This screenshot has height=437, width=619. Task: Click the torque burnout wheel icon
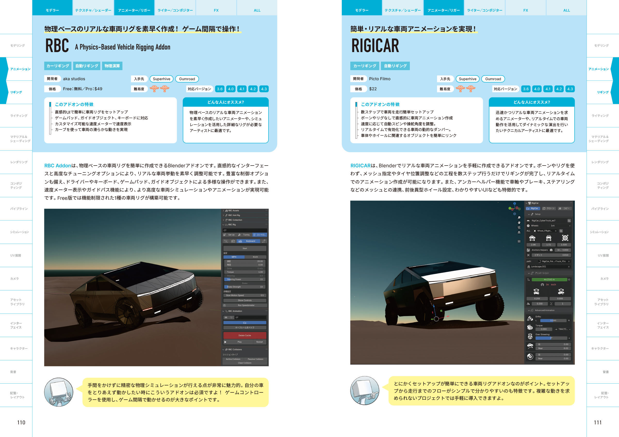tap(530, 327)
